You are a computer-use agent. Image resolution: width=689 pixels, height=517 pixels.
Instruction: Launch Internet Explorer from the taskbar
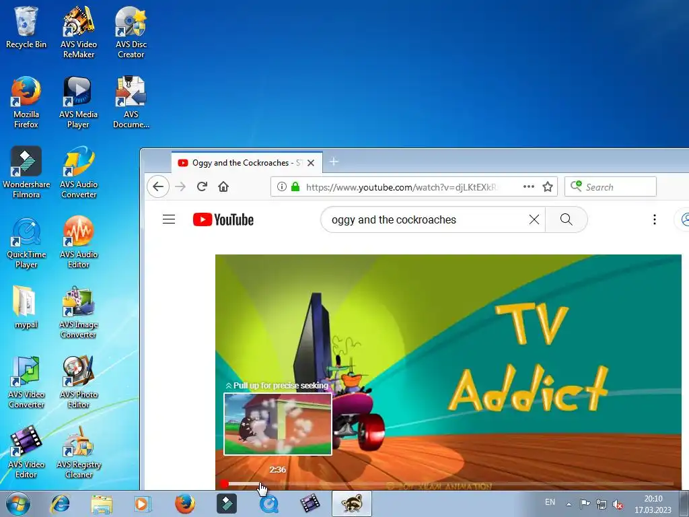(60, 504)
